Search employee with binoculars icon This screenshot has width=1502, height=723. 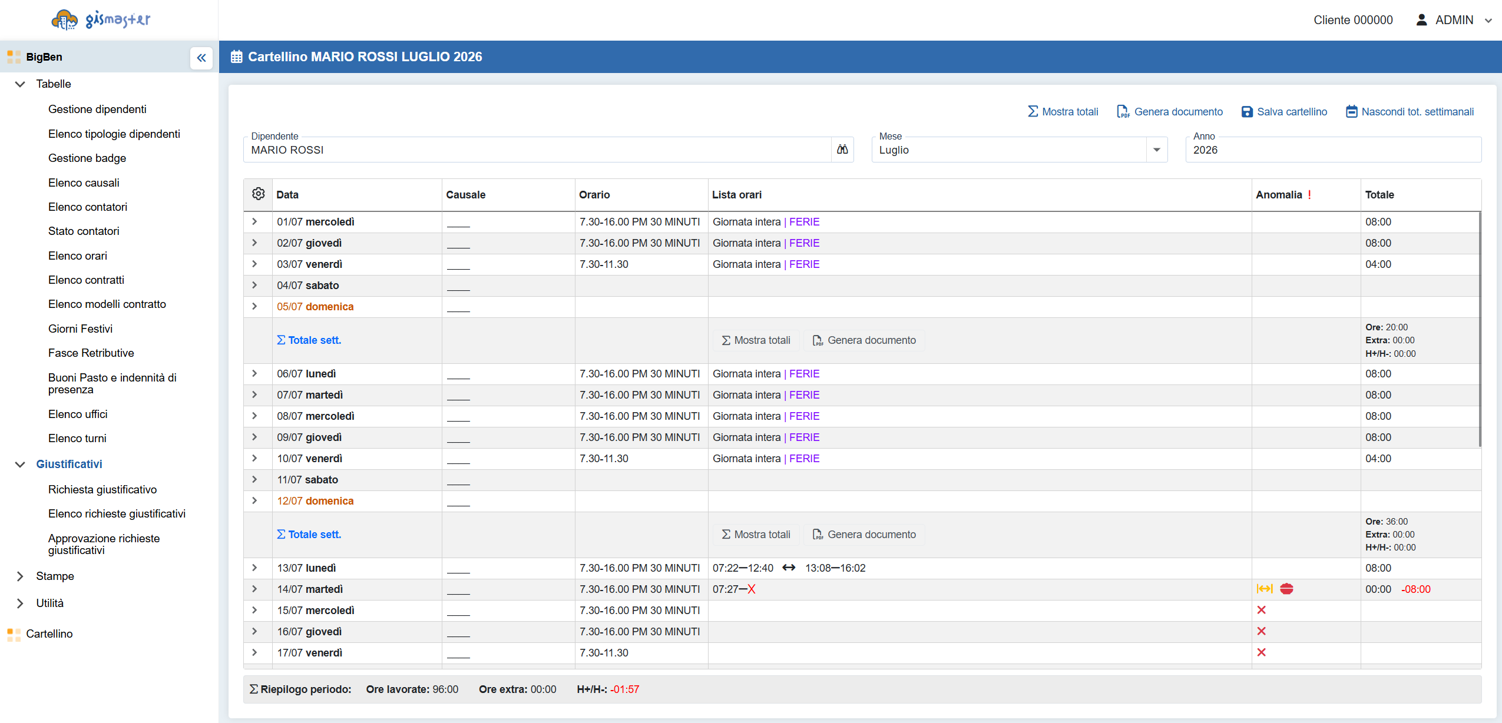pos(842,150)
